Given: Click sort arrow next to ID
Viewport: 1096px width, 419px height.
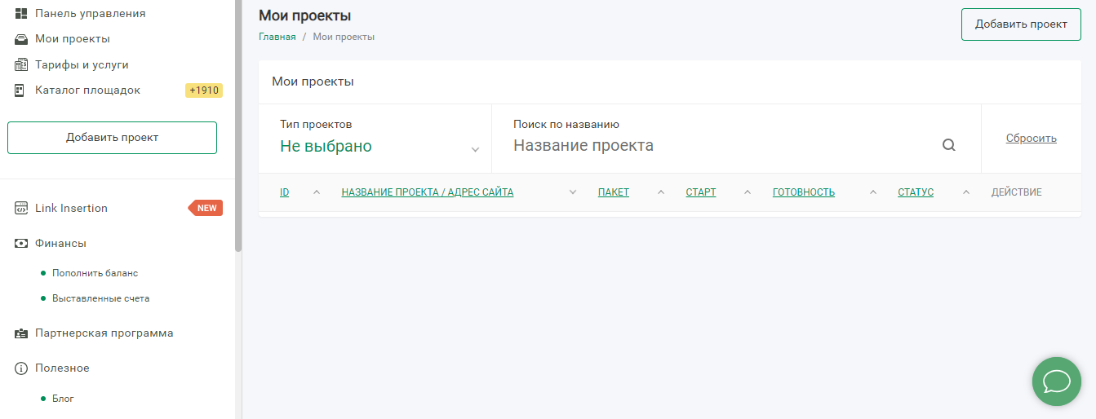Looking at the screenshot, I should point(317,192).
